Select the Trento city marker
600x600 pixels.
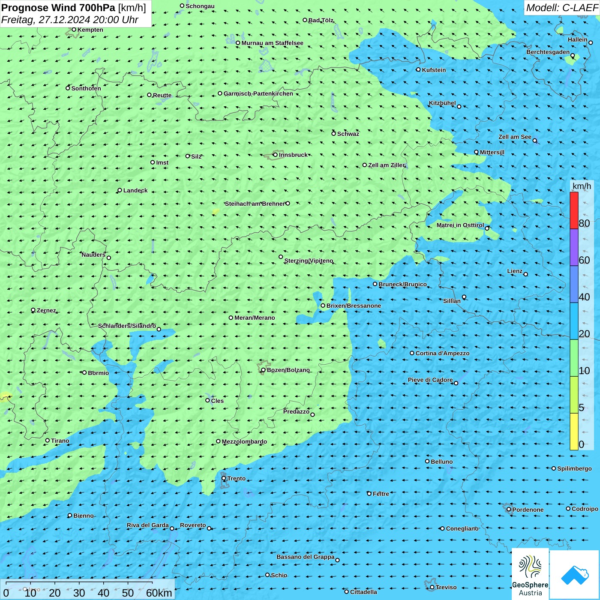(x=224, y=478)
